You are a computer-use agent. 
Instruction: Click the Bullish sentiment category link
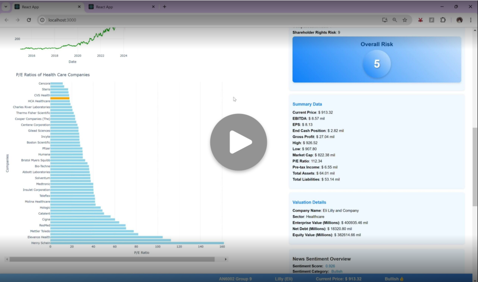(337, 271)
